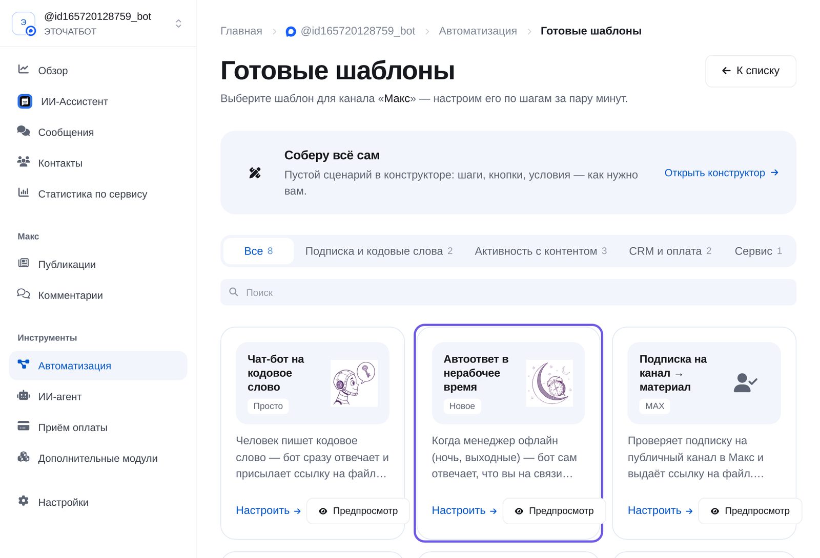This screenshot has width=820, height=558.
Task: Open Статистика по сервису
Action: (x=98, y=194)
